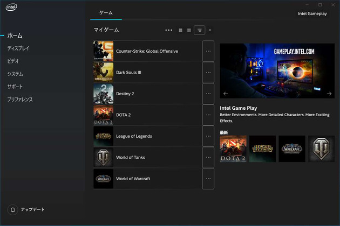Select World of Warcraft title text

(x=133, y=179)
